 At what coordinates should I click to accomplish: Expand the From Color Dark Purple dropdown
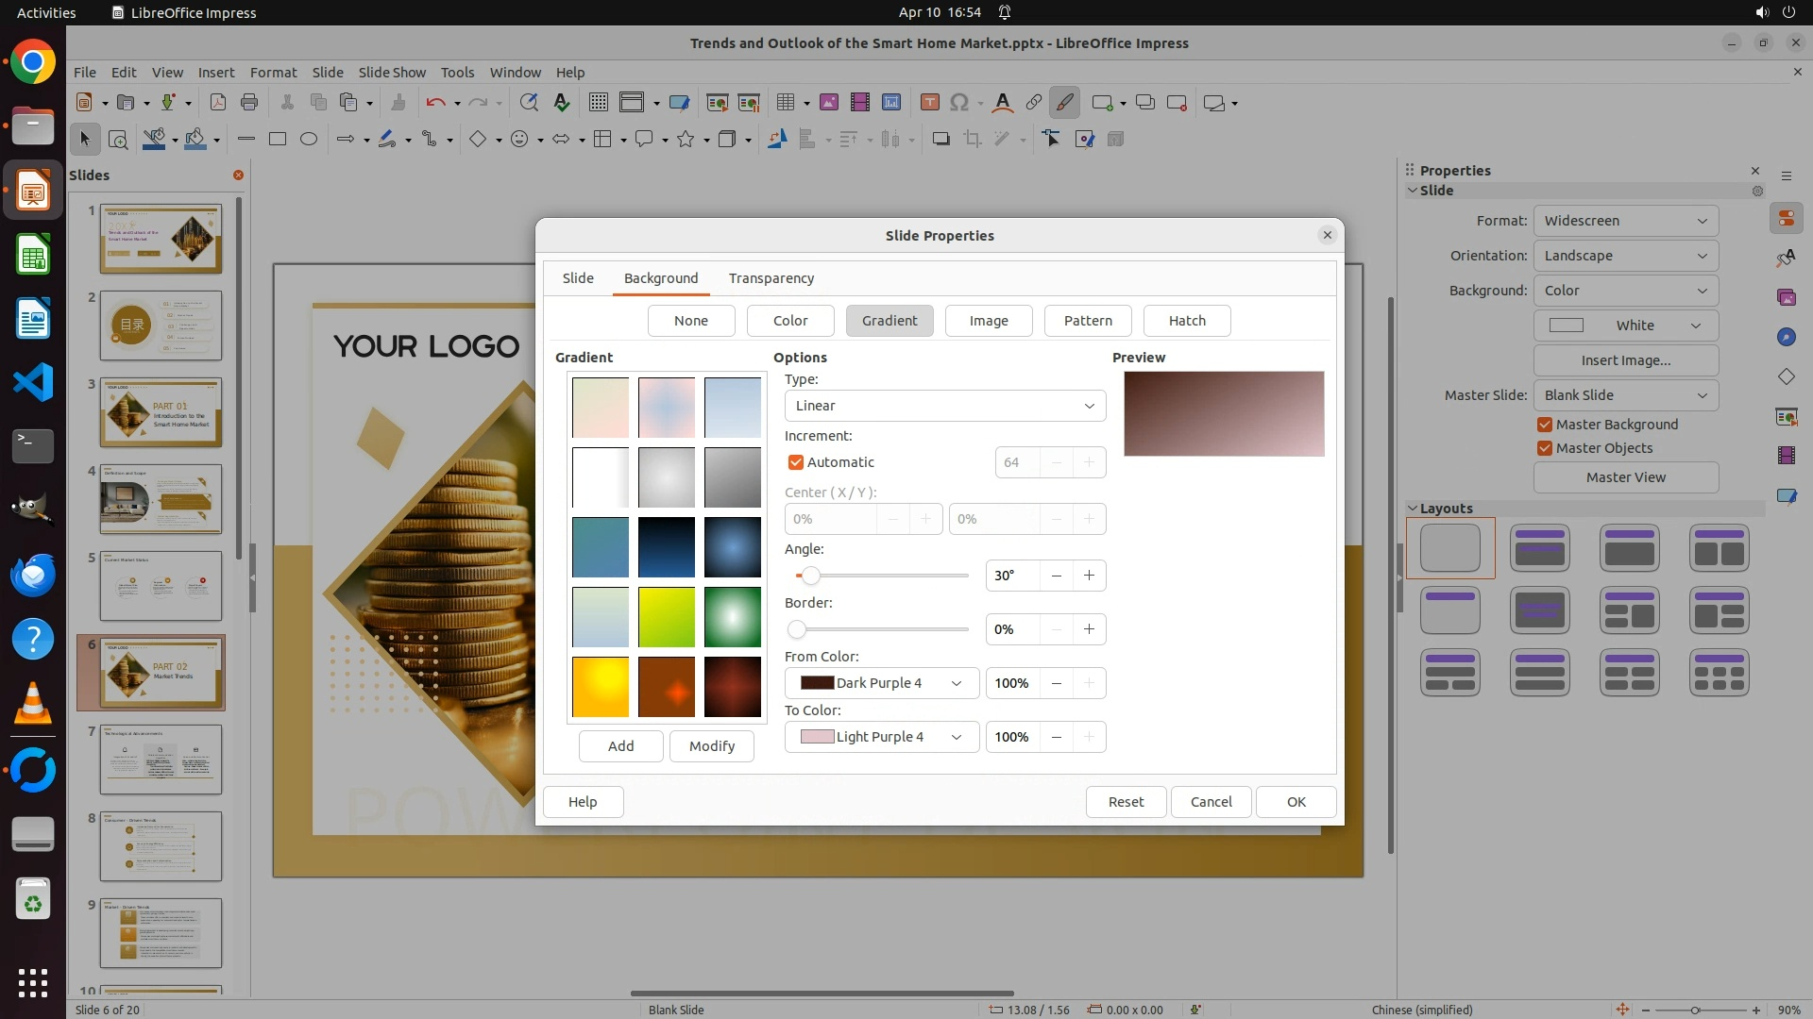(881, 683)
